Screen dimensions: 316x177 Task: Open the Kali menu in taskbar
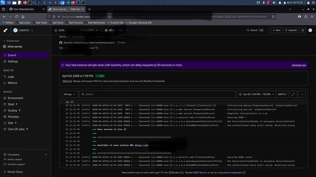pos(3,3)
